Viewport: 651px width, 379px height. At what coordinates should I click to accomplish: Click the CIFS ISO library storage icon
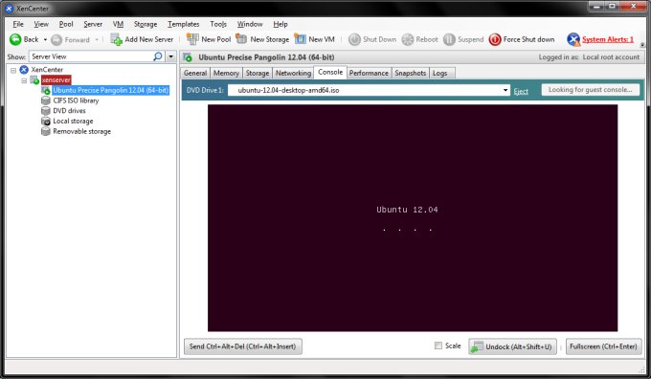click(x=46, y=100)
